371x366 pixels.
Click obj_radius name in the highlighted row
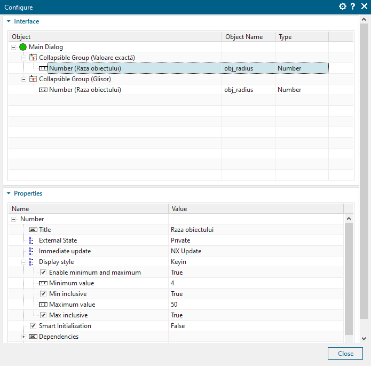pos(239,68)
